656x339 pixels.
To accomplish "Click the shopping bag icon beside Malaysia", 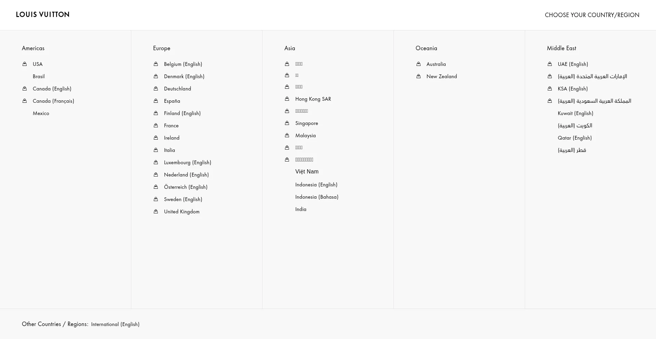I will pyautogui.click(x=287, y=135).
